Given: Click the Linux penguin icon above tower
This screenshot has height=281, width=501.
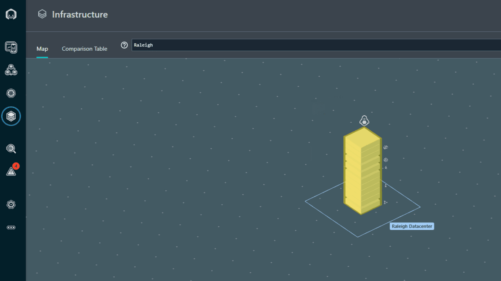Looking at the screenshot, I should pyautogui.click(x=364, y=121).
